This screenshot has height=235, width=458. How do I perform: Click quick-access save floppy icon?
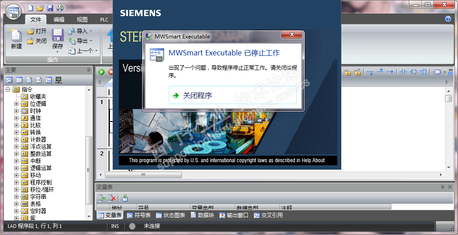tap(50, 8)
